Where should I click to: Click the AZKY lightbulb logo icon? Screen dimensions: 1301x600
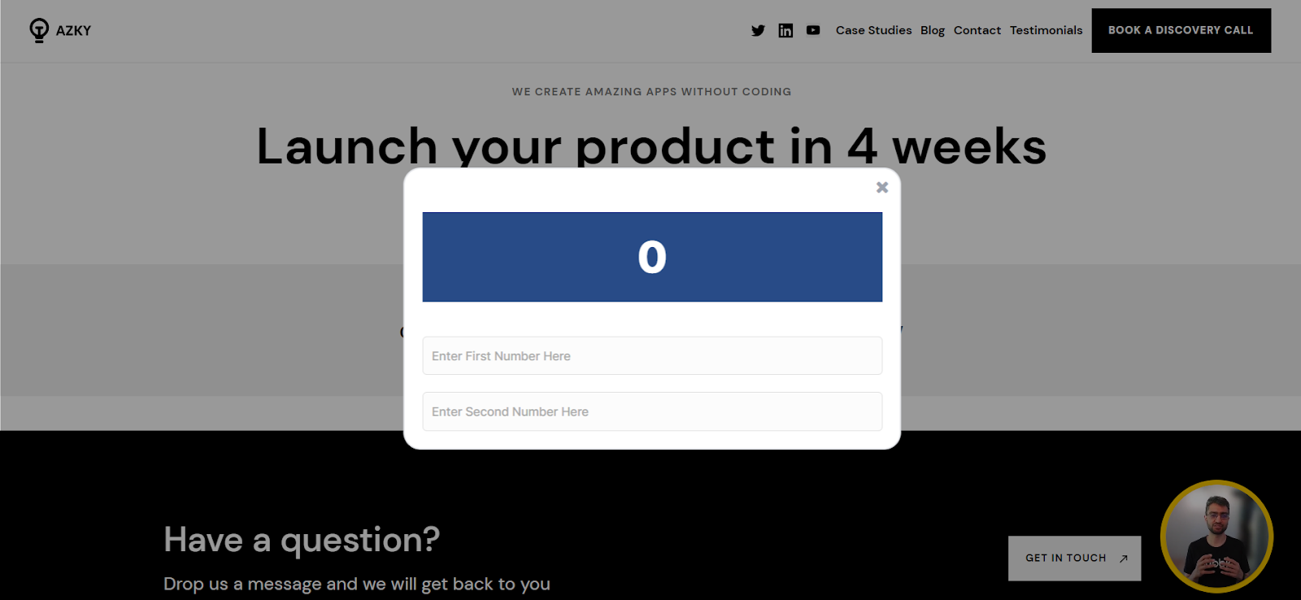39,30
